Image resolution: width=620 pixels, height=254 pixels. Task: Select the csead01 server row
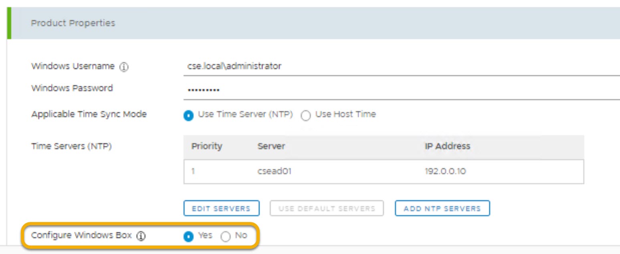(x=274, y=172)
